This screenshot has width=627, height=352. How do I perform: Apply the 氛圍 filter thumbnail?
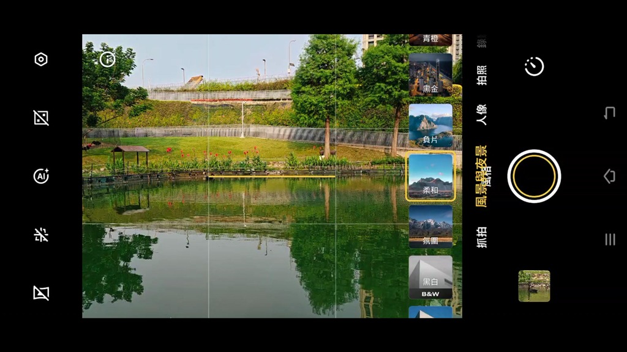(x=430, y=227)
